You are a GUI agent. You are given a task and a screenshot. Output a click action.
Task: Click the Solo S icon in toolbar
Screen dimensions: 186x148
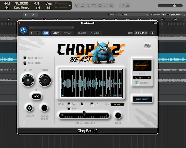[x=111, y=6]
